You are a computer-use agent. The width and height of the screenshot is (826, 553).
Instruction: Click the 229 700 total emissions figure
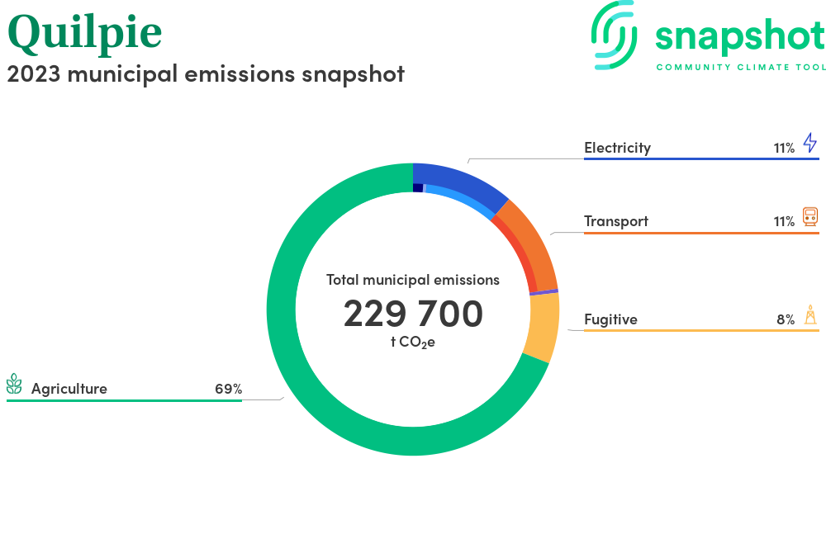tap(413, 314)
